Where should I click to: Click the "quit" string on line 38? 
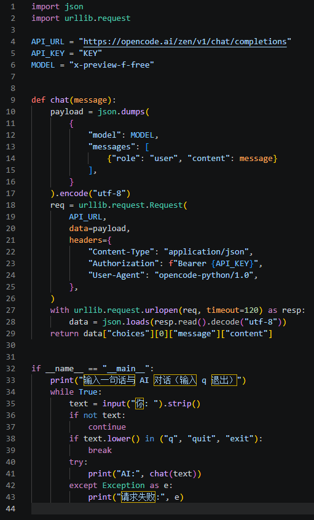tap(202, 438)
